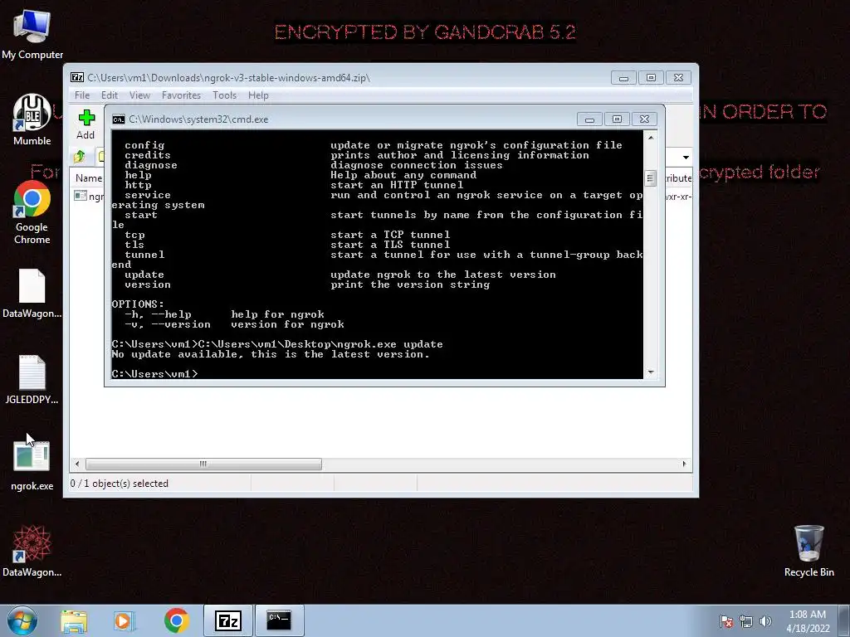Open the DataWagon red star shortcut
The height and width of the screenshot is (637, 850).
[32, 551]
